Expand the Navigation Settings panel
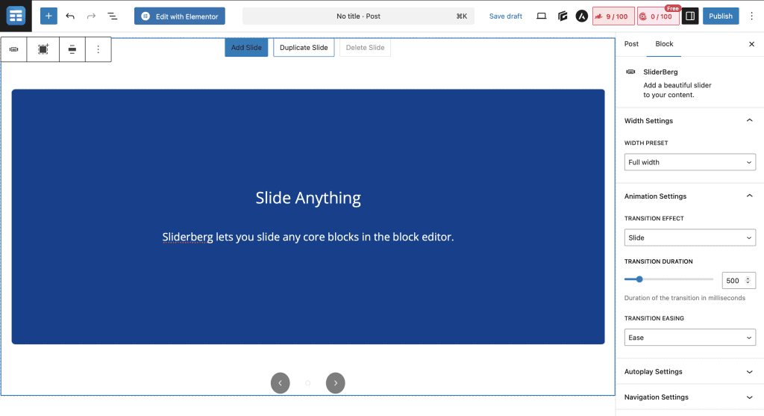This screenshot has height=416, width=764. (689, 397)
